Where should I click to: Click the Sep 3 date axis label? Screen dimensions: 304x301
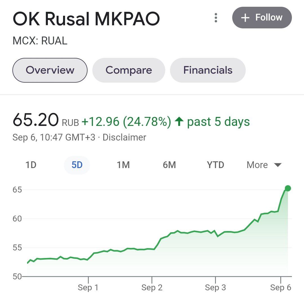(215, 288)
